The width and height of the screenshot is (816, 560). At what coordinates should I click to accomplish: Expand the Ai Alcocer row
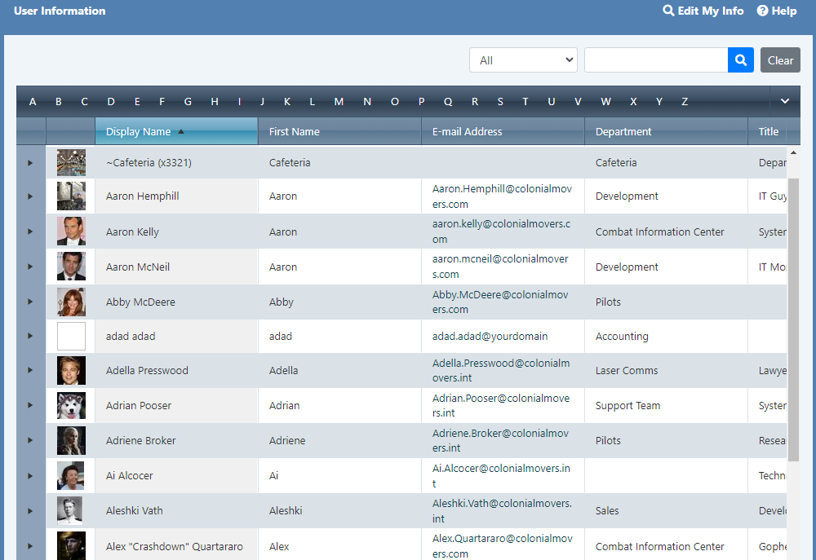30,476
